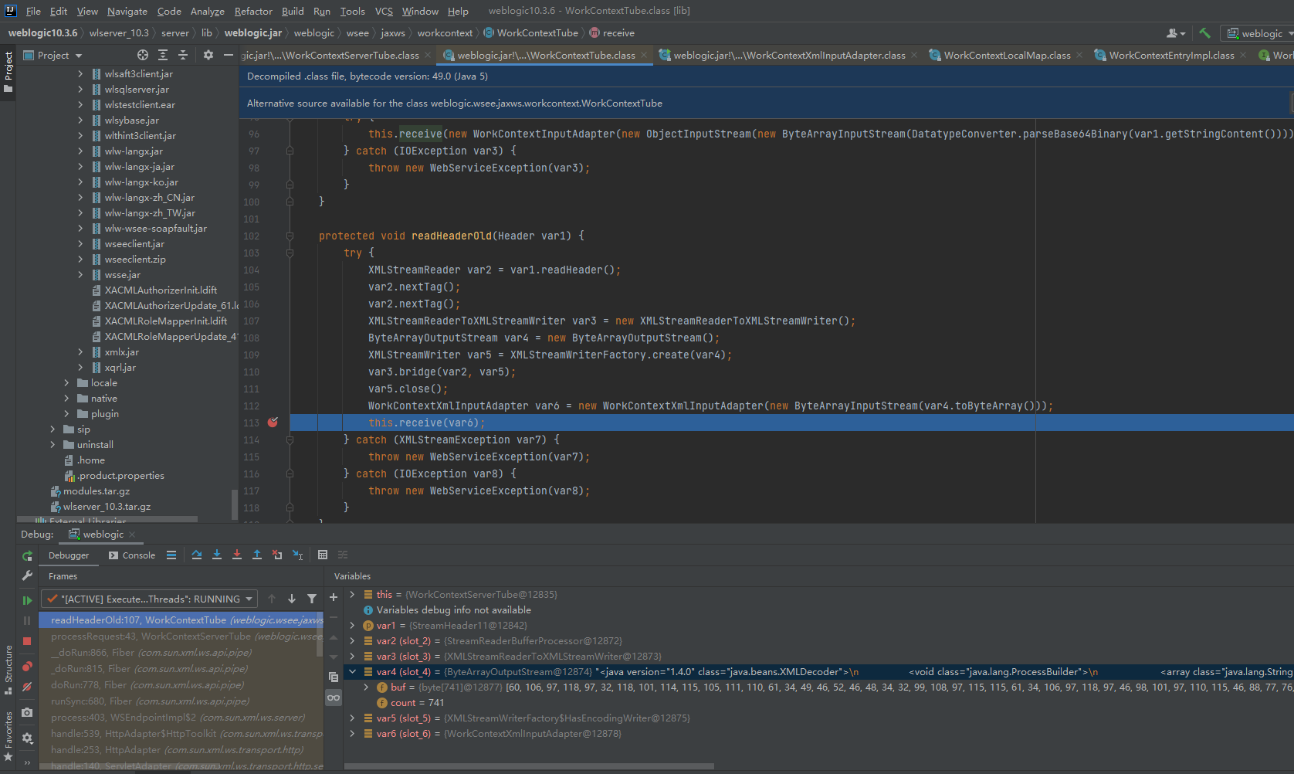Get thread dump camera icon
The height and width of the screenshot is (774, 1294).
27,712
